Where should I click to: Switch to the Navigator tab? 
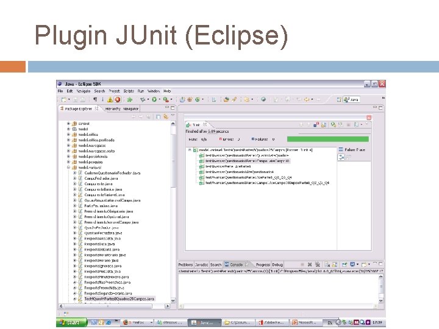130,109
